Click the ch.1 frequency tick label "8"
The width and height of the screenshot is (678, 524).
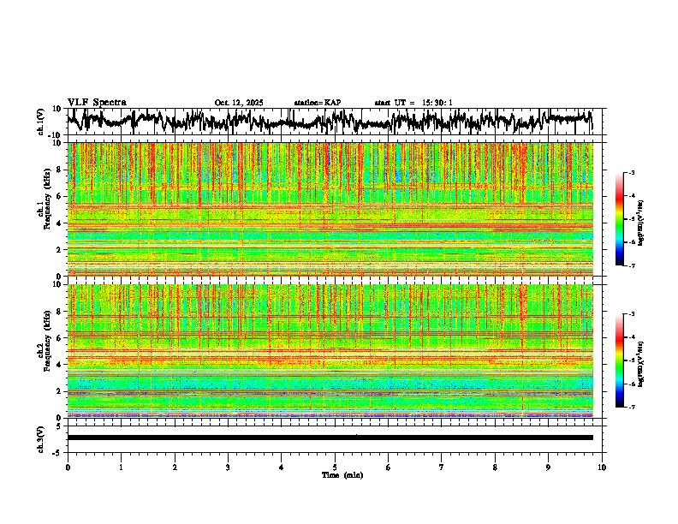pos(60,170)
